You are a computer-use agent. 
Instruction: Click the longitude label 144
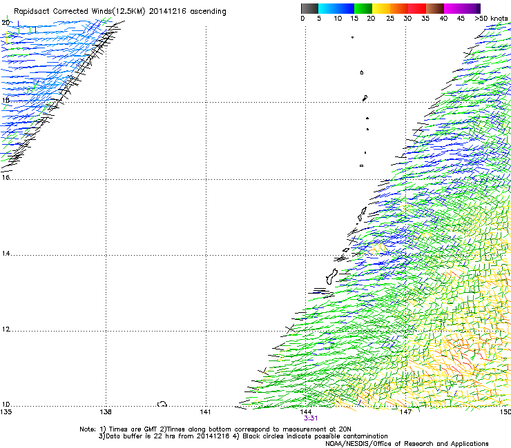(x=305, y=412)
